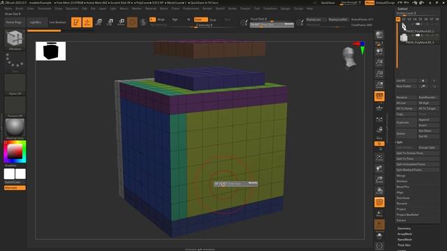
Task: Open the Texture Off selector
Action: tap(15, 107)
